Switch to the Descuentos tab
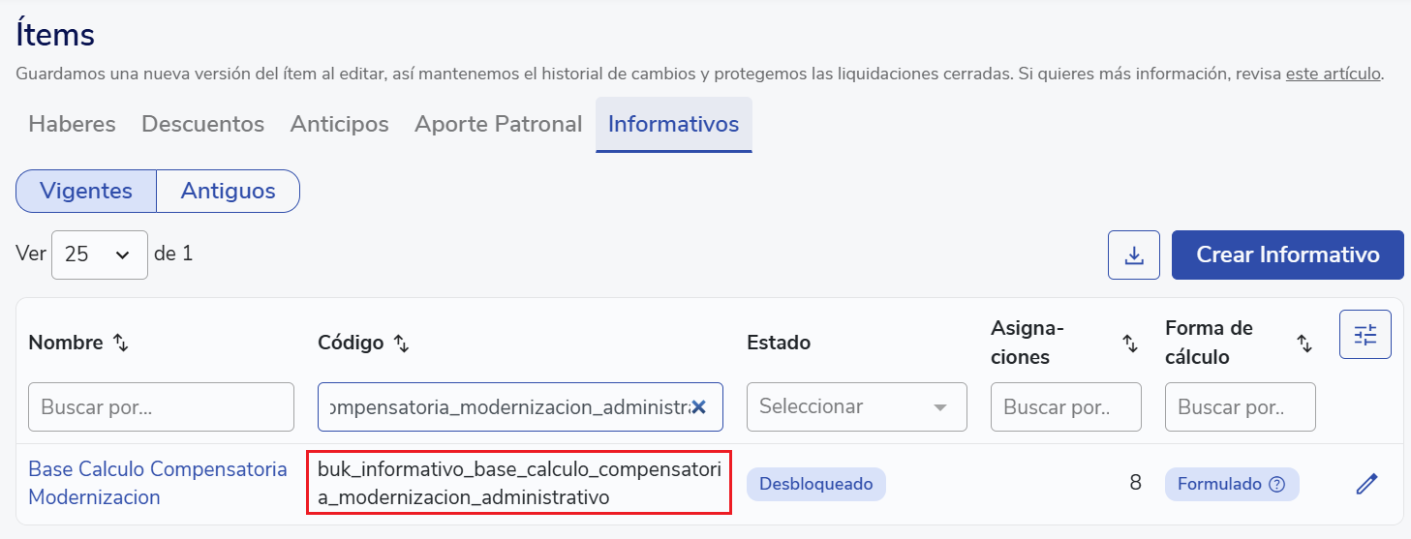The height and width of the screenshot is (539, 1411). coord(202,124)
